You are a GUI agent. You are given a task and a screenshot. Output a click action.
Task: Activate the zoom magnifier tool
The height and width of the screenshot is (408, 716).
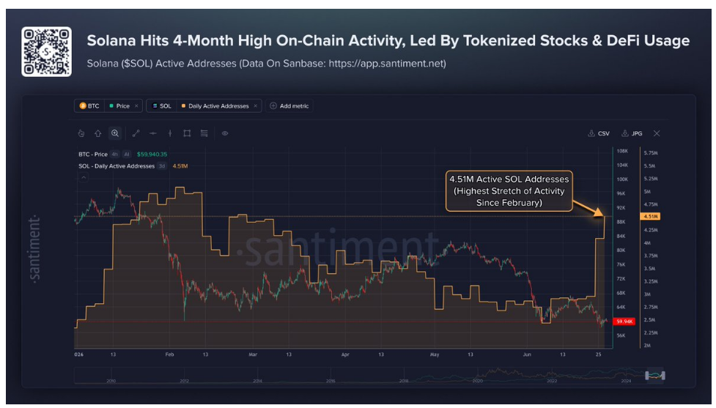pyautogui.click(x=115, y=133)
